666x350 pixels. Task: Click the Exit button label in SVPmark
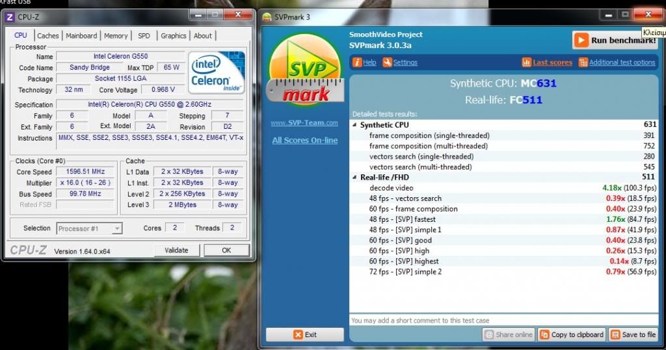point(310,334)
